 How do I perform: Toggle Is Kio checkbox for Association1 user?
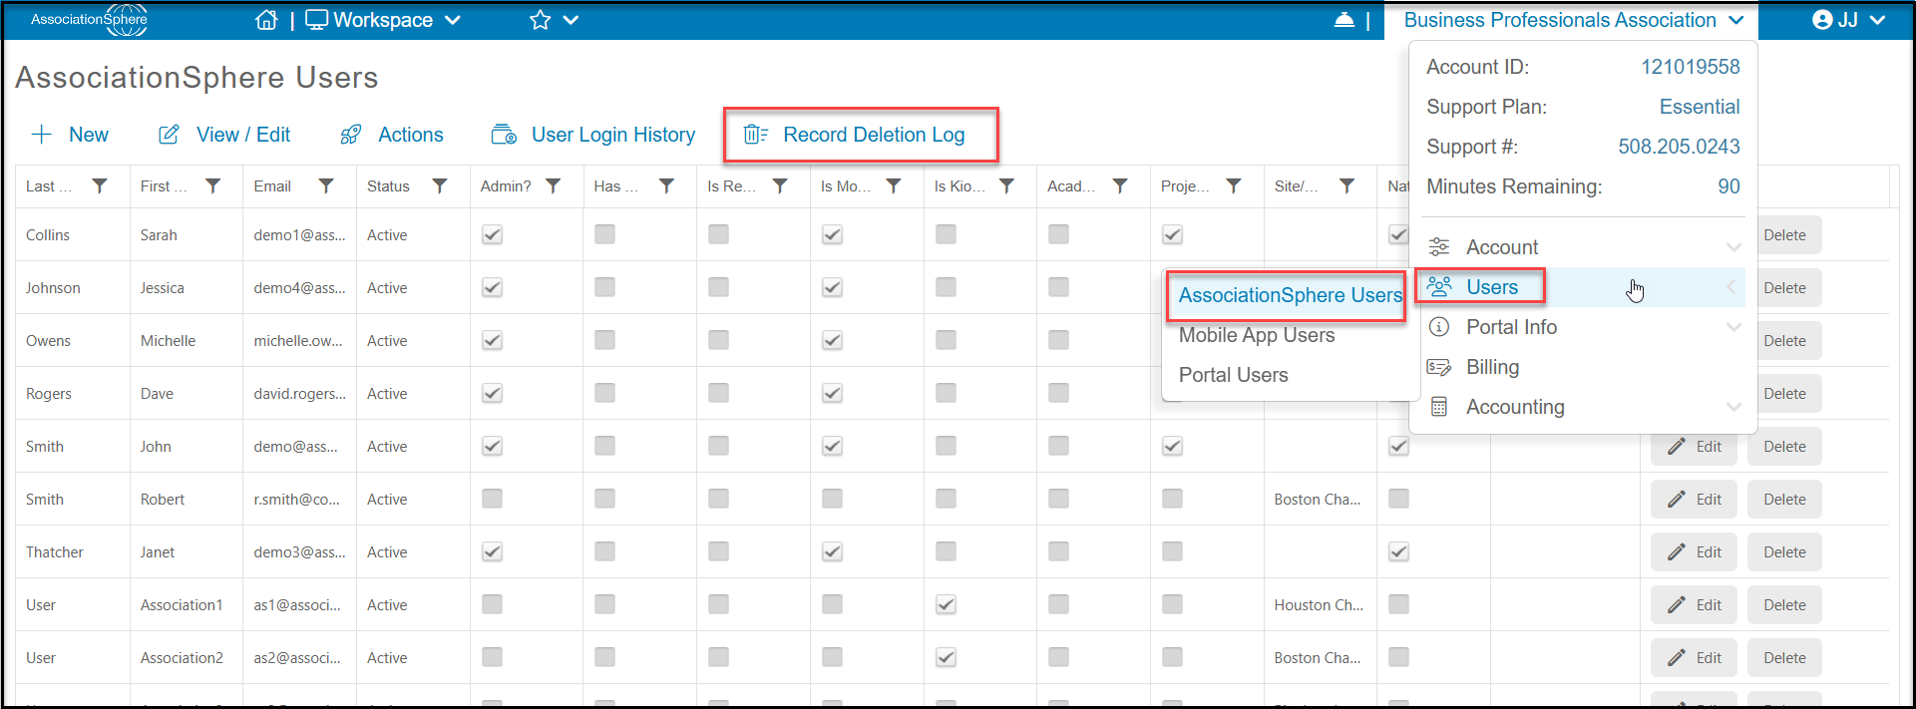click(x=946, y=604)
